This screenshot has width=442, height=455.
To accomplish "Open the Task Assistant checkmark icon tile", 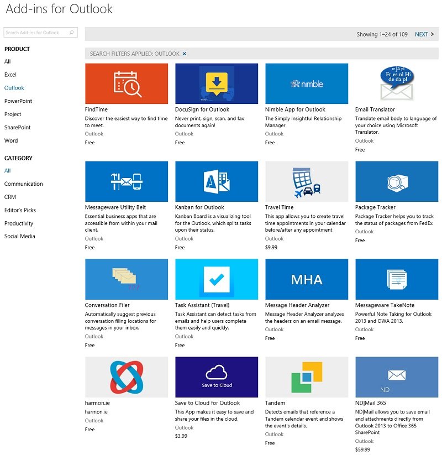I will click(217, 279).
